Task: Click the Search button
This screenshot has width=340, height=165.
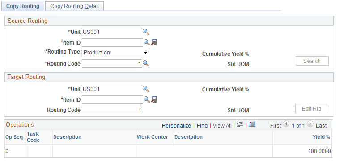Action: [x=312, y=61]
